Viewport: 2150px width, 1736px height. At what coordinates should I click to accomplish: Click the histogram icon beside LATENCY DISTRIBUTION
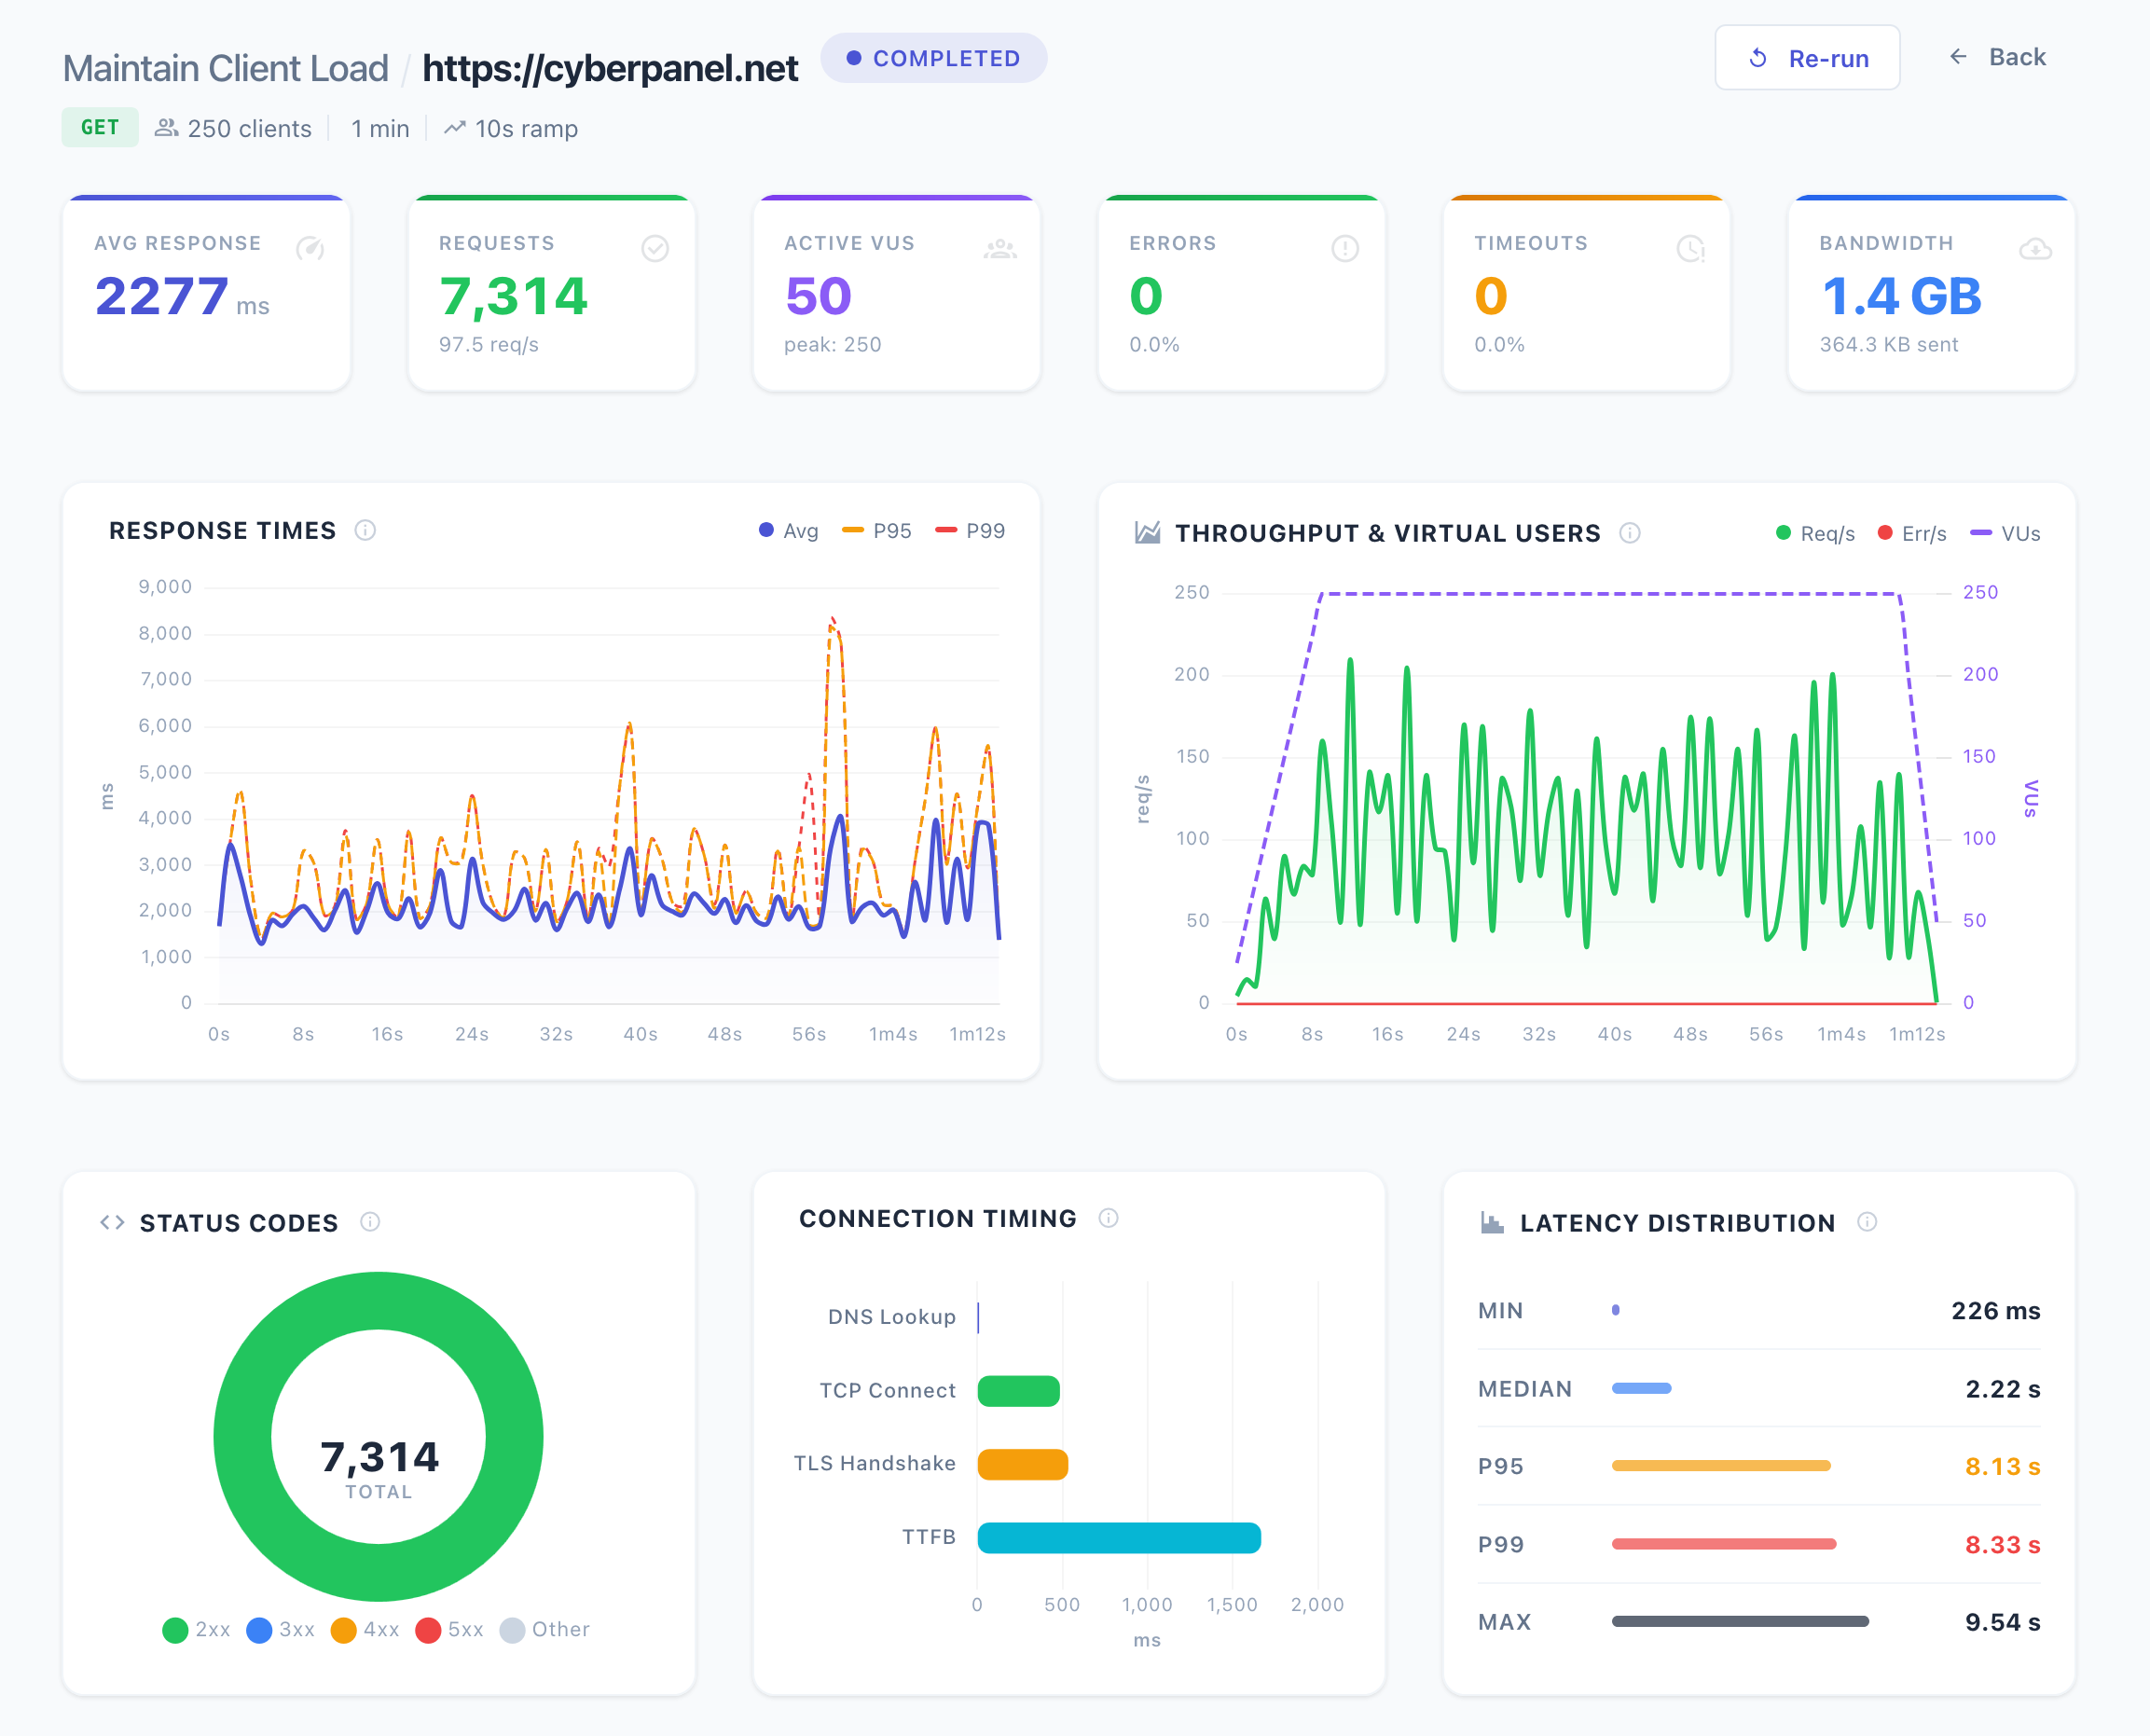[1491, 1221]
